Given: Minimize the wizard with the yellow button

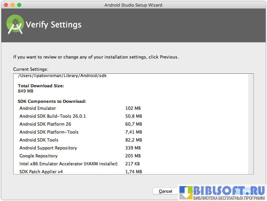Looking at the screenshot, I should [13, 5].
